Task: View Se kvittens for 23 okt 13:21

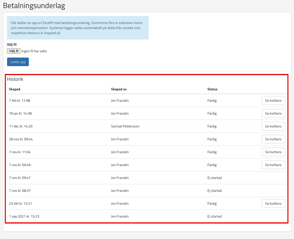Action: click(273, 203)
